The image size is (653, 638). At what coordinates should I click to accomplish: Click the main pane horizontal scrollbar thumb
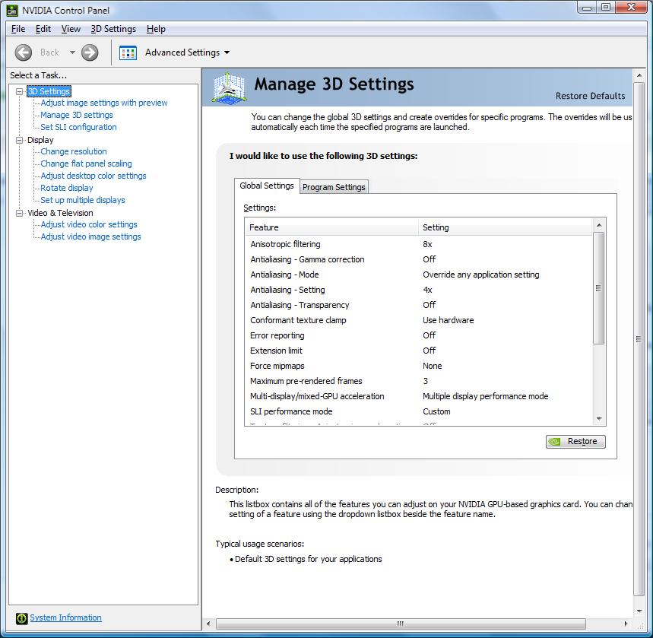click(401, 624)
